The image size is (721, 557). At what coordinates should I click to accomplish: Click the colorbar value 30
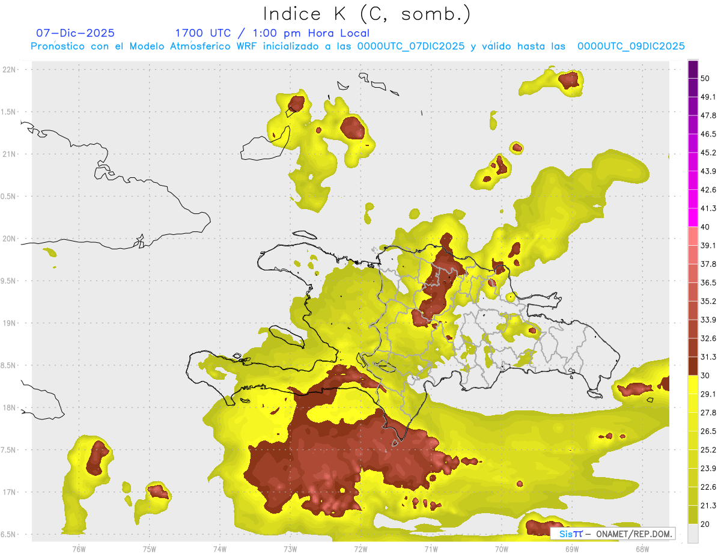click(705, 376)
